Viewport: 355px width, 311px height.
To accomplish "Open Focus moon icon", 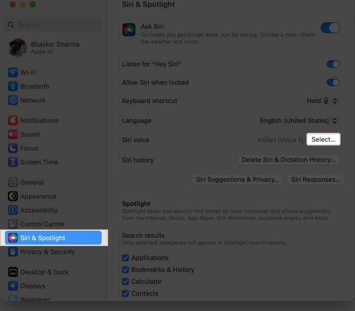I will (x=13, y=148).
